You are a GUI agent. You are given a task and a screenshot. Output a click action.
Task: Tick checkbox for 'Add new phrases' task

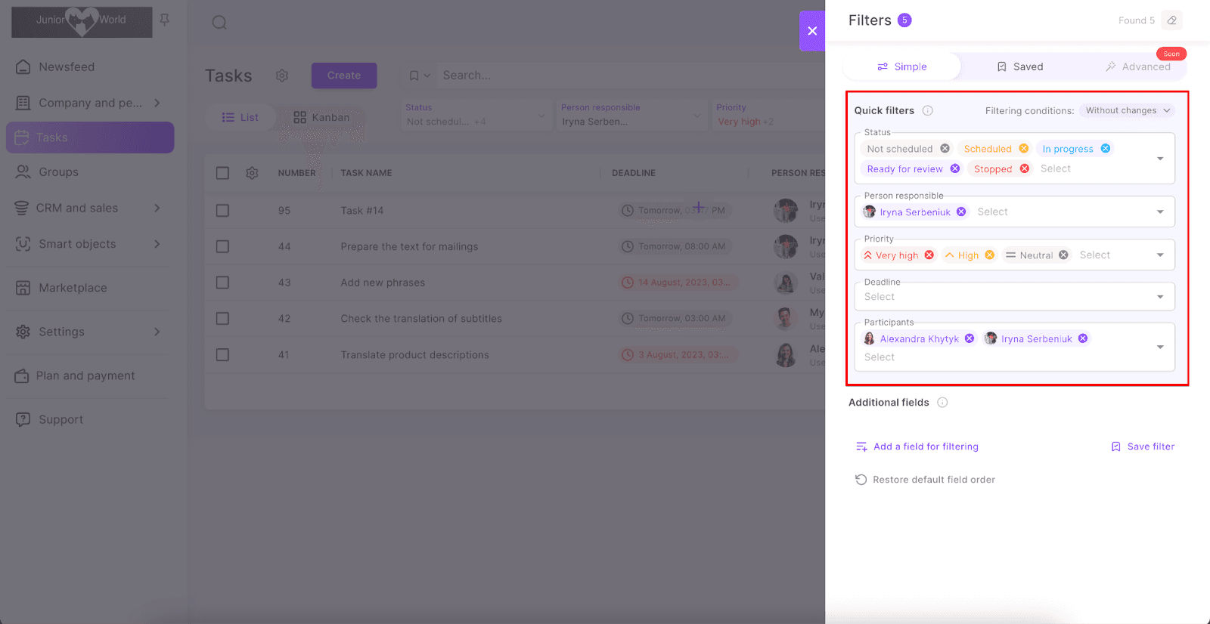[222, 283]
